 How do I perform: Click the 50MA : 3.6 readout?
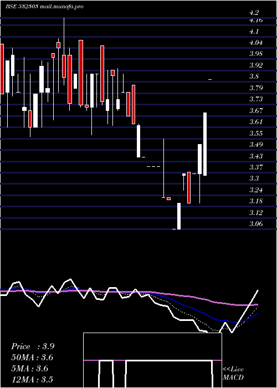(x=32, y=358)
